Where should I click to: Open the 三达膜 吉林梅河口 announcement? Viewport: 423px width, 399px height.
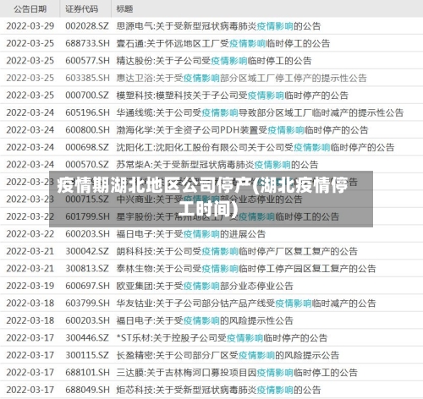coord(237,373)
